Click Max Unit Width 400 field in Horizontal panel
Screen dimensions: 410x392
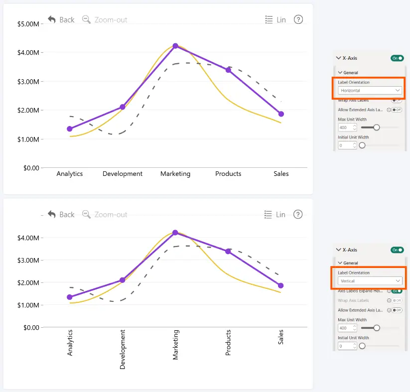pyautogui.click(x=347, y=128)
